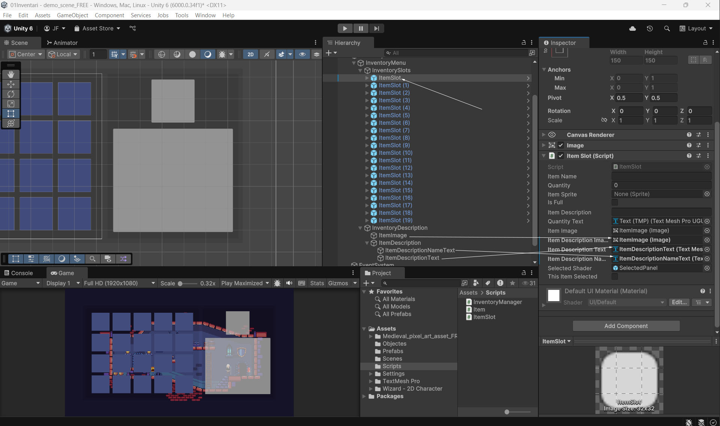Disable the Item Slot script component checkbox
The width and height of the screenshot is (720, 426).
[561, 156]
